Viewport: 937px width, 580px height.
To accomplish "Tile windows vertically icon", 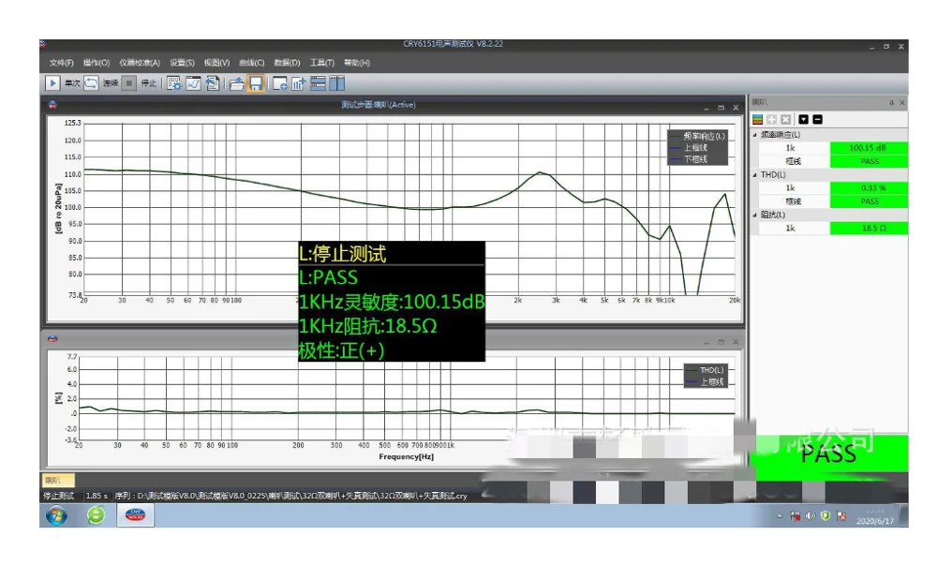I will click(337, 83).
